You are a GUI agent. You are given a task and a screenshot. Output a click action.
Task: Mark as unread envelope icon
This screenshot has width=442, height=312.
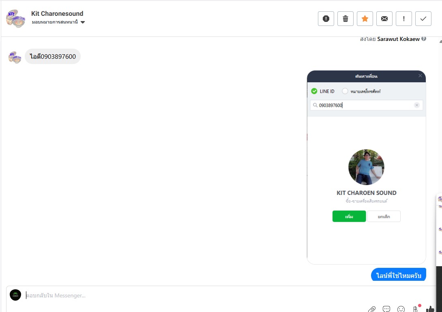[x=384, y=19]
